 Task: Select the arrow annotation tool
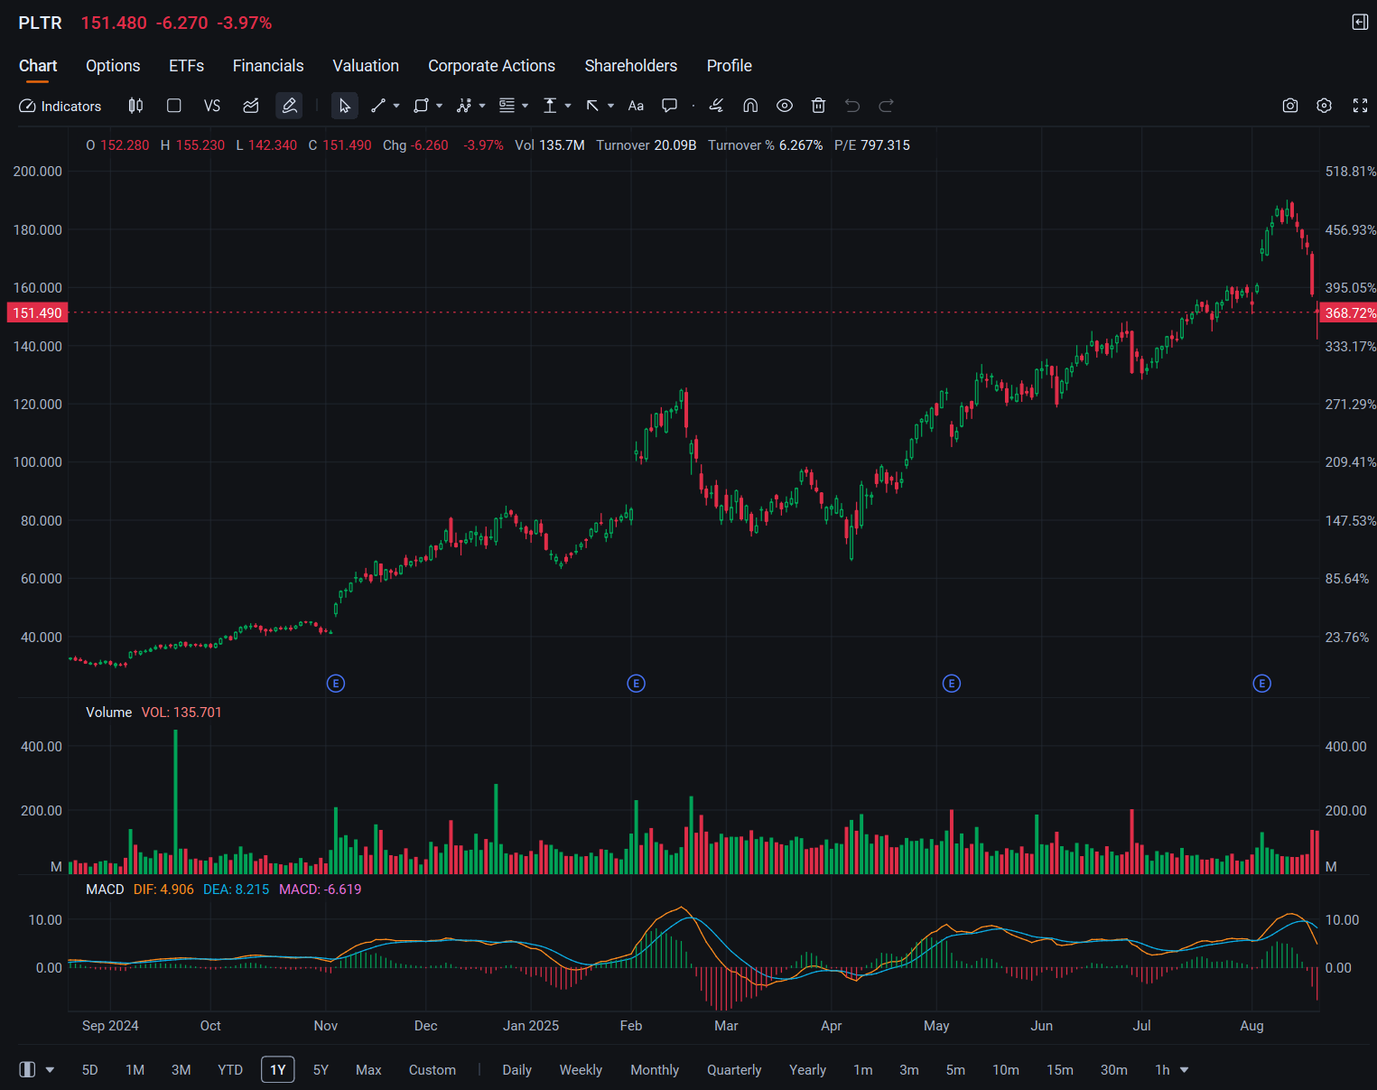click(x=592, y=106)
